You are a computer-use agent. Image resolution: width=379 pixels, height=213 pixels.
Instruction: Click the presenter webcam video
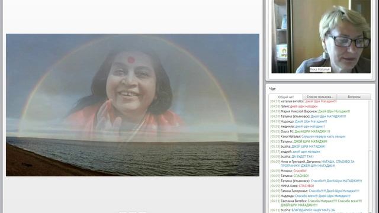[321, 37]
